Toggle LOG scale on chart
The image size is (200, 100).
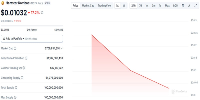[175, 5]
